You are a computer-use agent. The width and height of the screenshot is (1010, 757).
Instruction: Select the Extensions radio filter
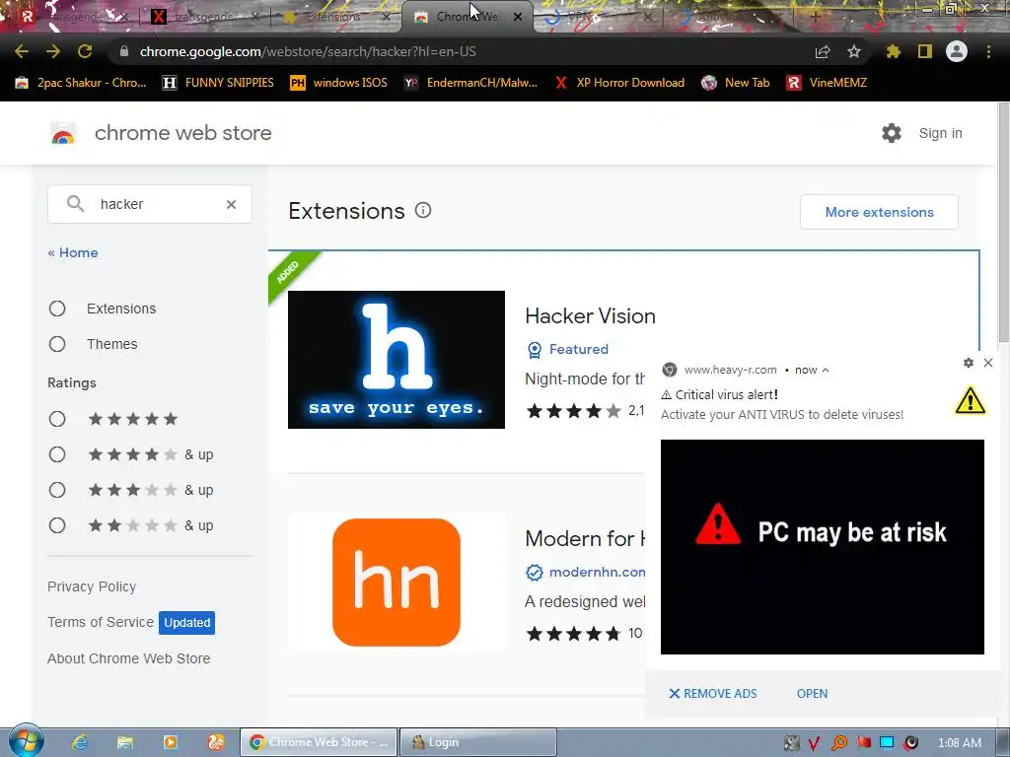(57, 309)
